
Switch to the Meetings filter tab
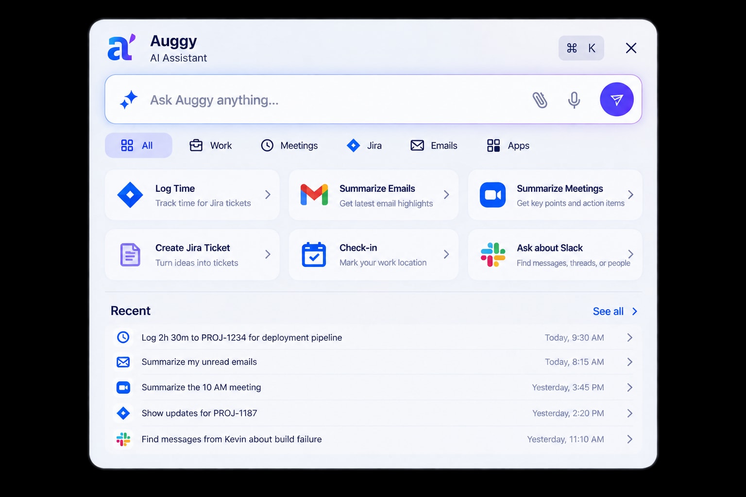[289, 145]
